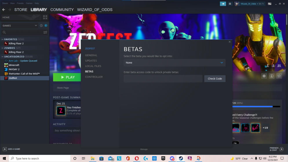The image size is (288, 162).
Task: Go to the Community section
Action: (x=62, y=10)
